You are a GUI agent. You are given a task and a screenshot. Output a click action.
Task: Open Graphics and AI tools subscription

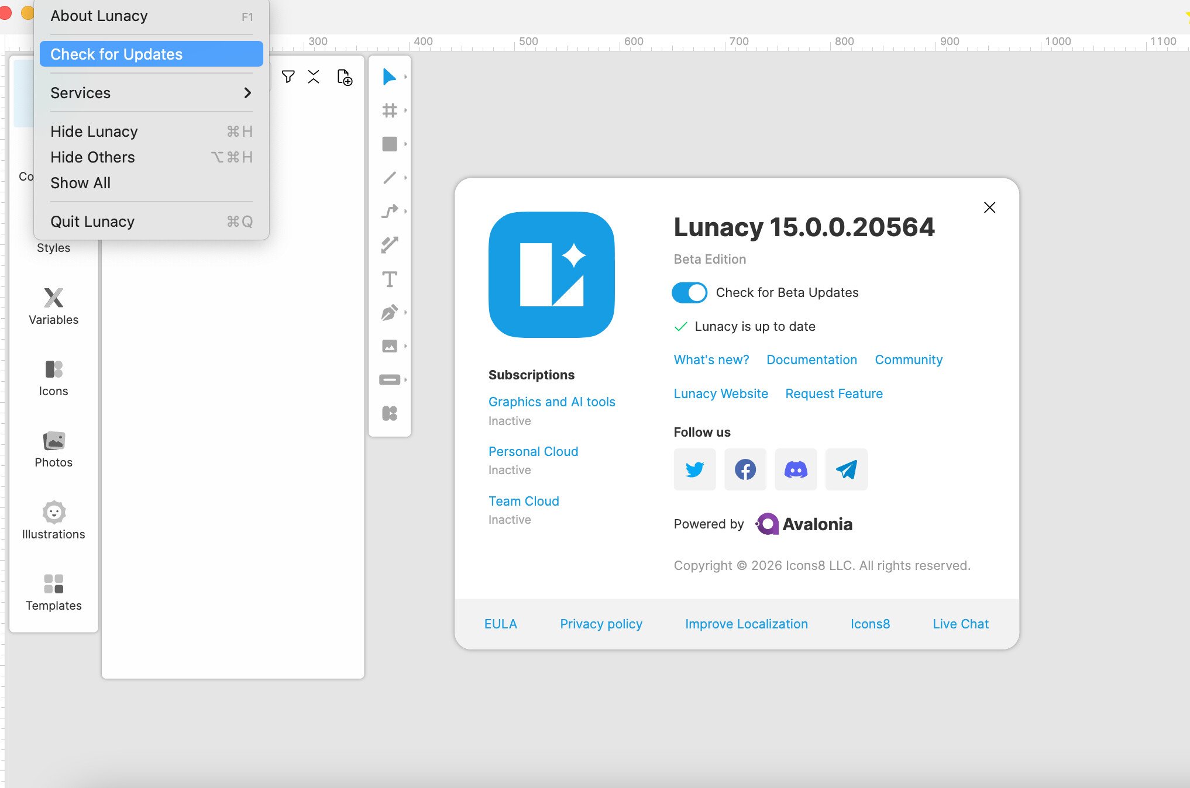tap(552, 402)
